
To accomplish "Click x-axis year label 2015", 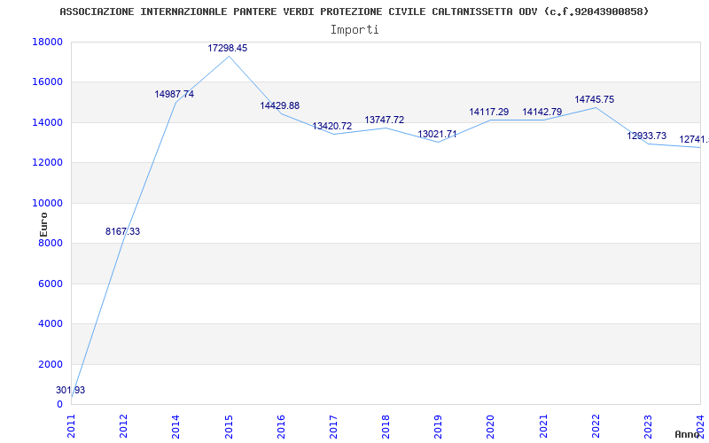I will tap(229, 426).
